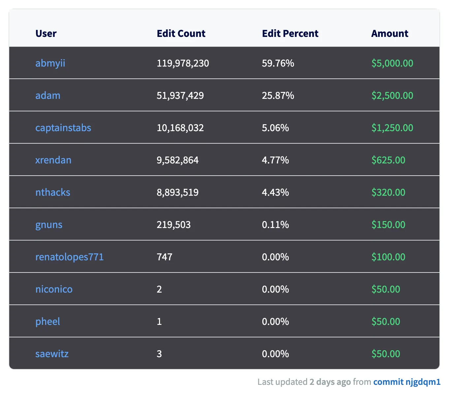Open the saewitz user profile link
450x400 pixels.
tap(52, 354)
